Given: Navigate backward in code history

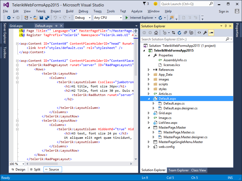Looking at the screenshot, I should tap(9, 18).
